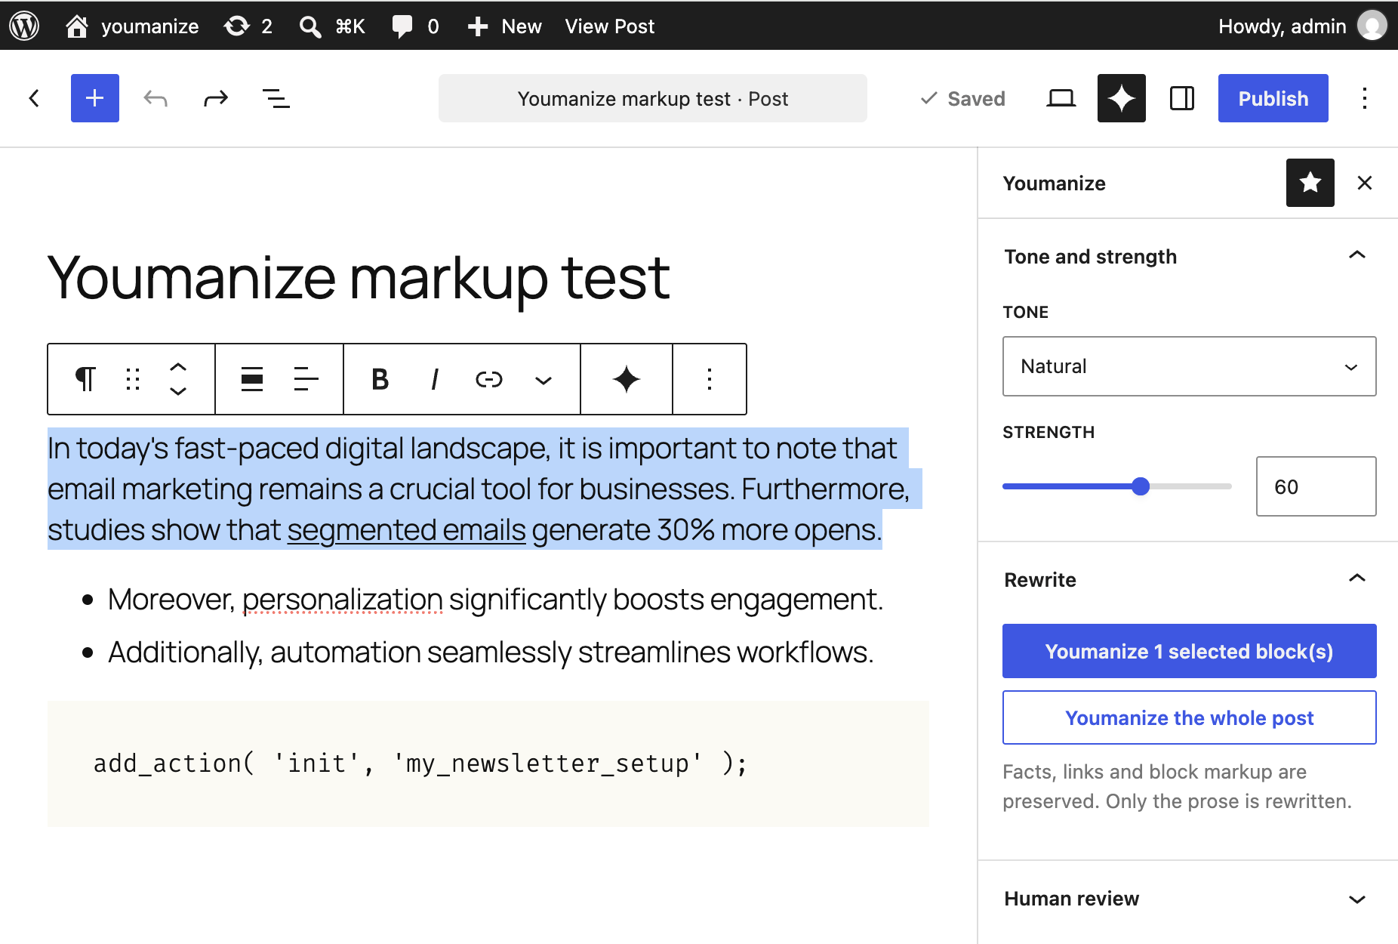
Task: Open the Howdy, admin account menu
Action: tap(1302, 26)
